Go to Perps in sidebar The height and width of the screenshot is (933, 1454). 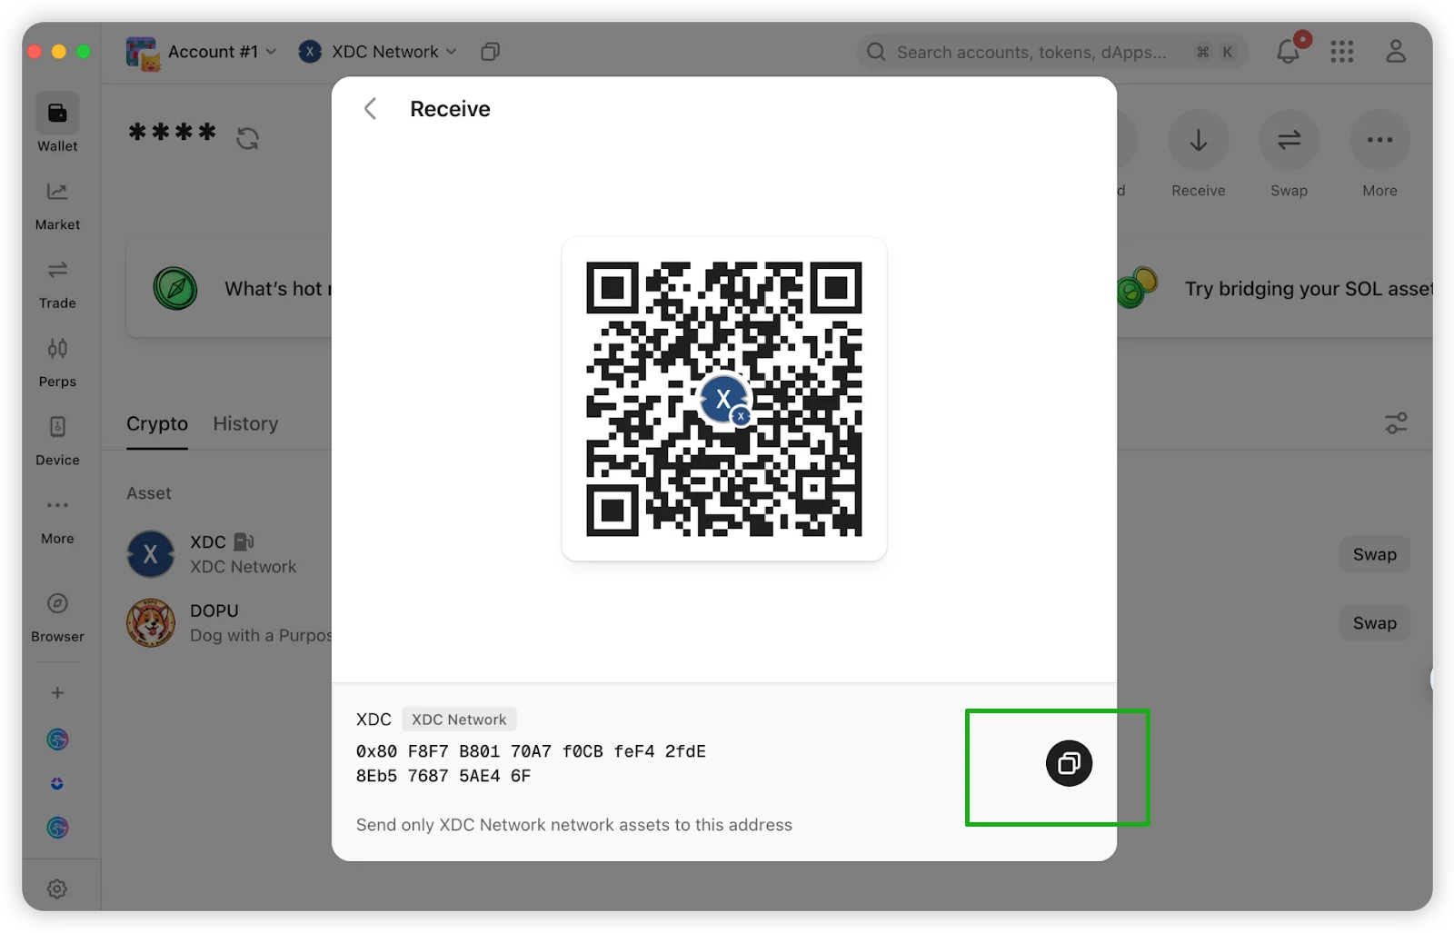[x=57, y=362]
